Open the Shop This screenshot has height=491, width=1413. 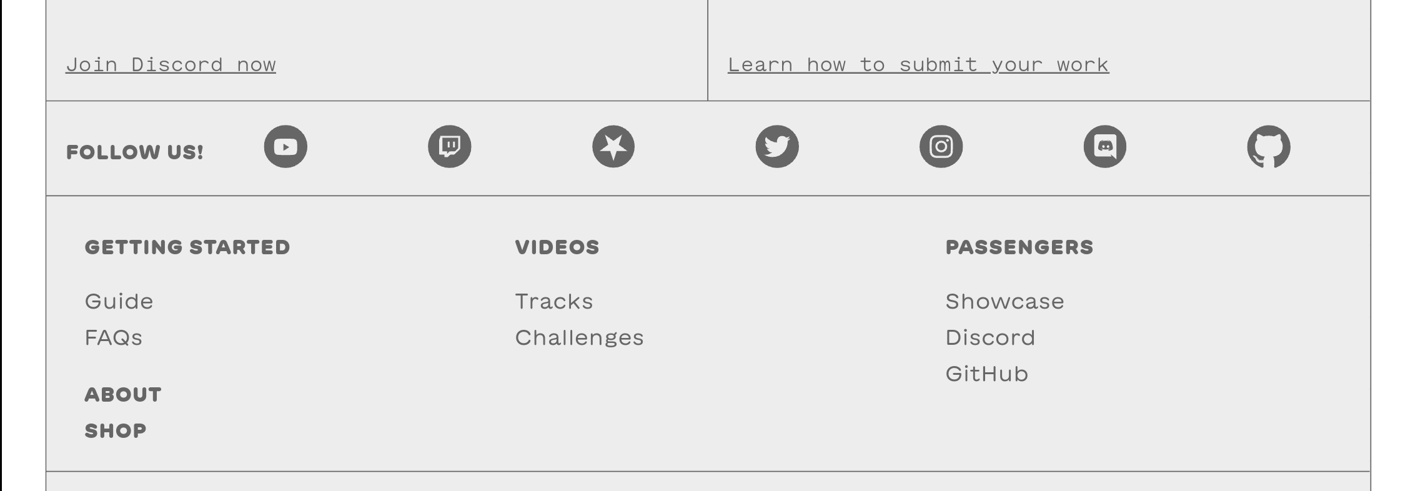[x=115, y=430]
